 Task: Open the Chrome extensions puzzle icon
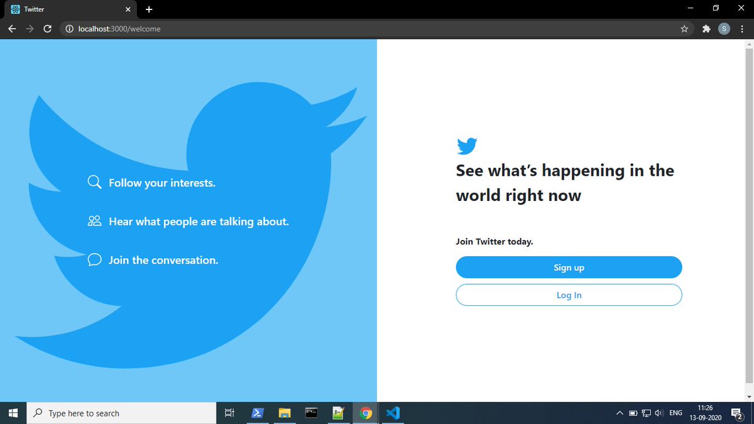[706, 29]
